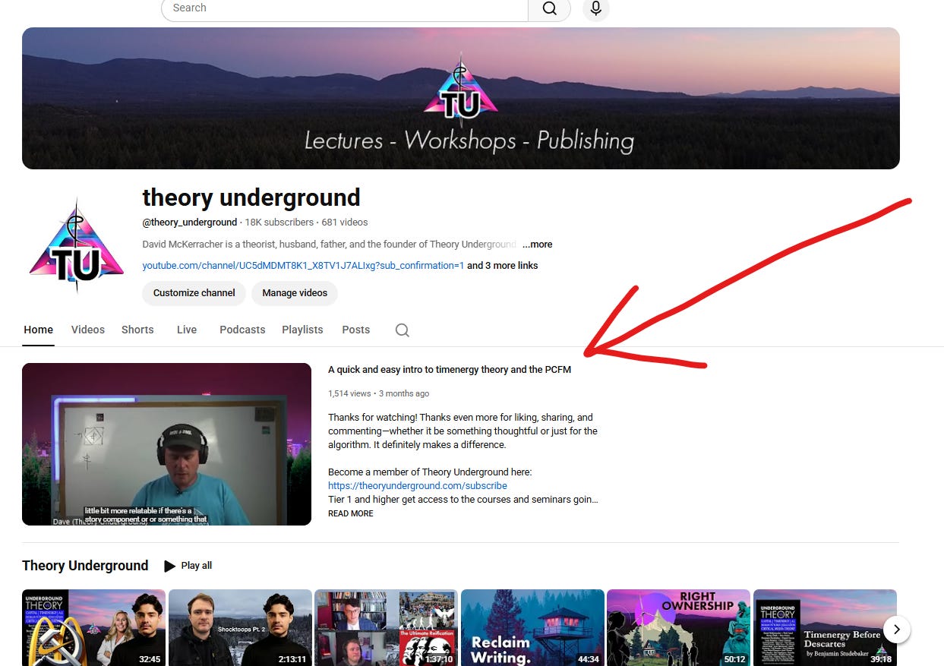This screenshot has width=944, height=666.
Task: Open the Right Ownership video thumbnail
Action: click(678, 627)
